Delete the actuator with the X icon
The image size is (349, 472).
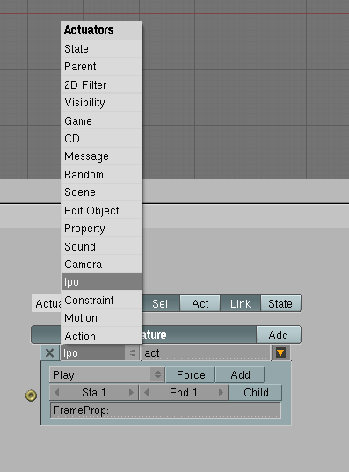50,352
